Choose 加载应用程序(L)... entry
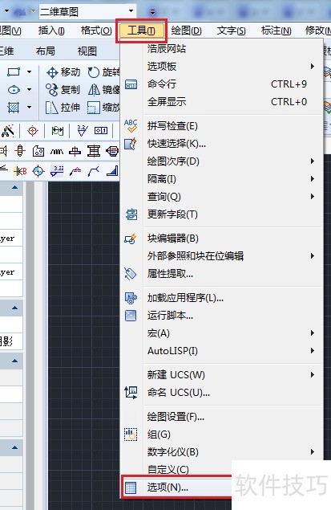The image size is (331, 510). pos(220,298)
